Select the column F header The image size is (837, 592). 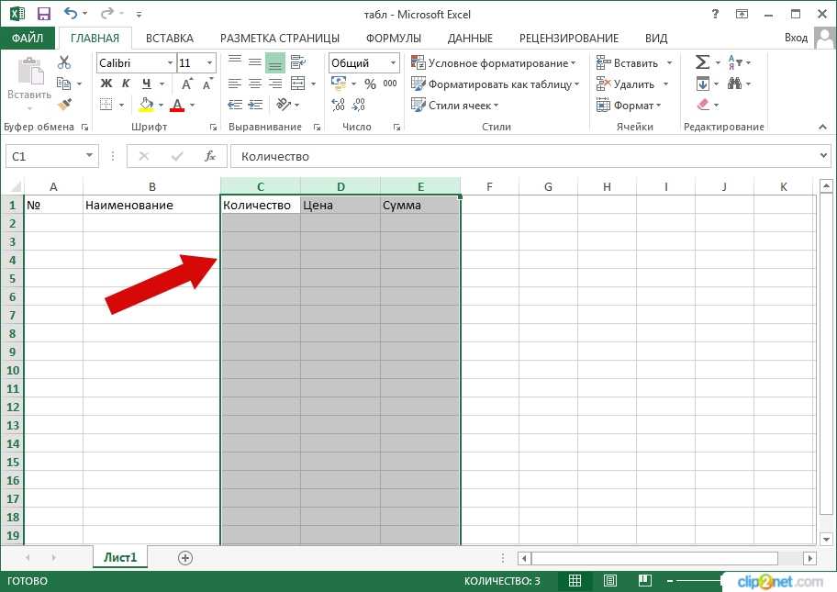489,186
